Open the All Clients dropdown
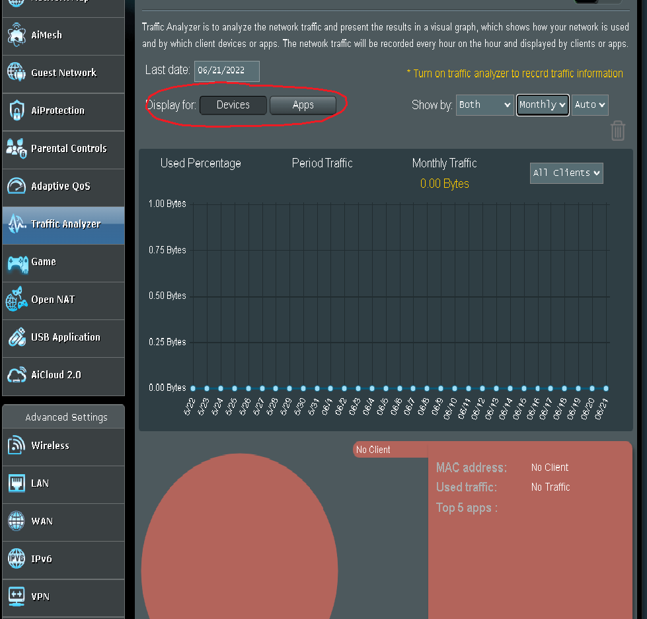This screenshot has width=647, height=619. (x=566, y=173)
